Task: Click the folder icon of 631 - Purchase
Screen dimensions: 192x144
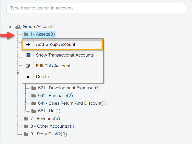Action: (x=33, y=96)
